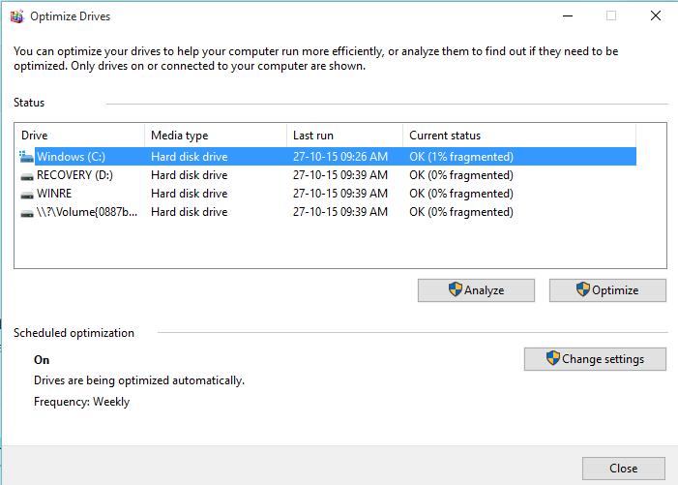Screen dimensions: 678x485
Task: Click the WINRE drive icon
Action: [x=27, y=195]
